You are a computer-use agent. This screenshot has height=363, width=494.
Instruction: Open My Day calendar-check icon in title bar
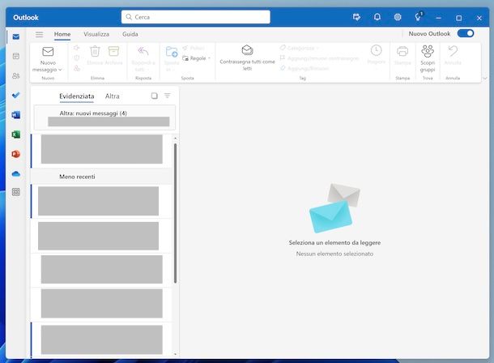tap(356, 17)
